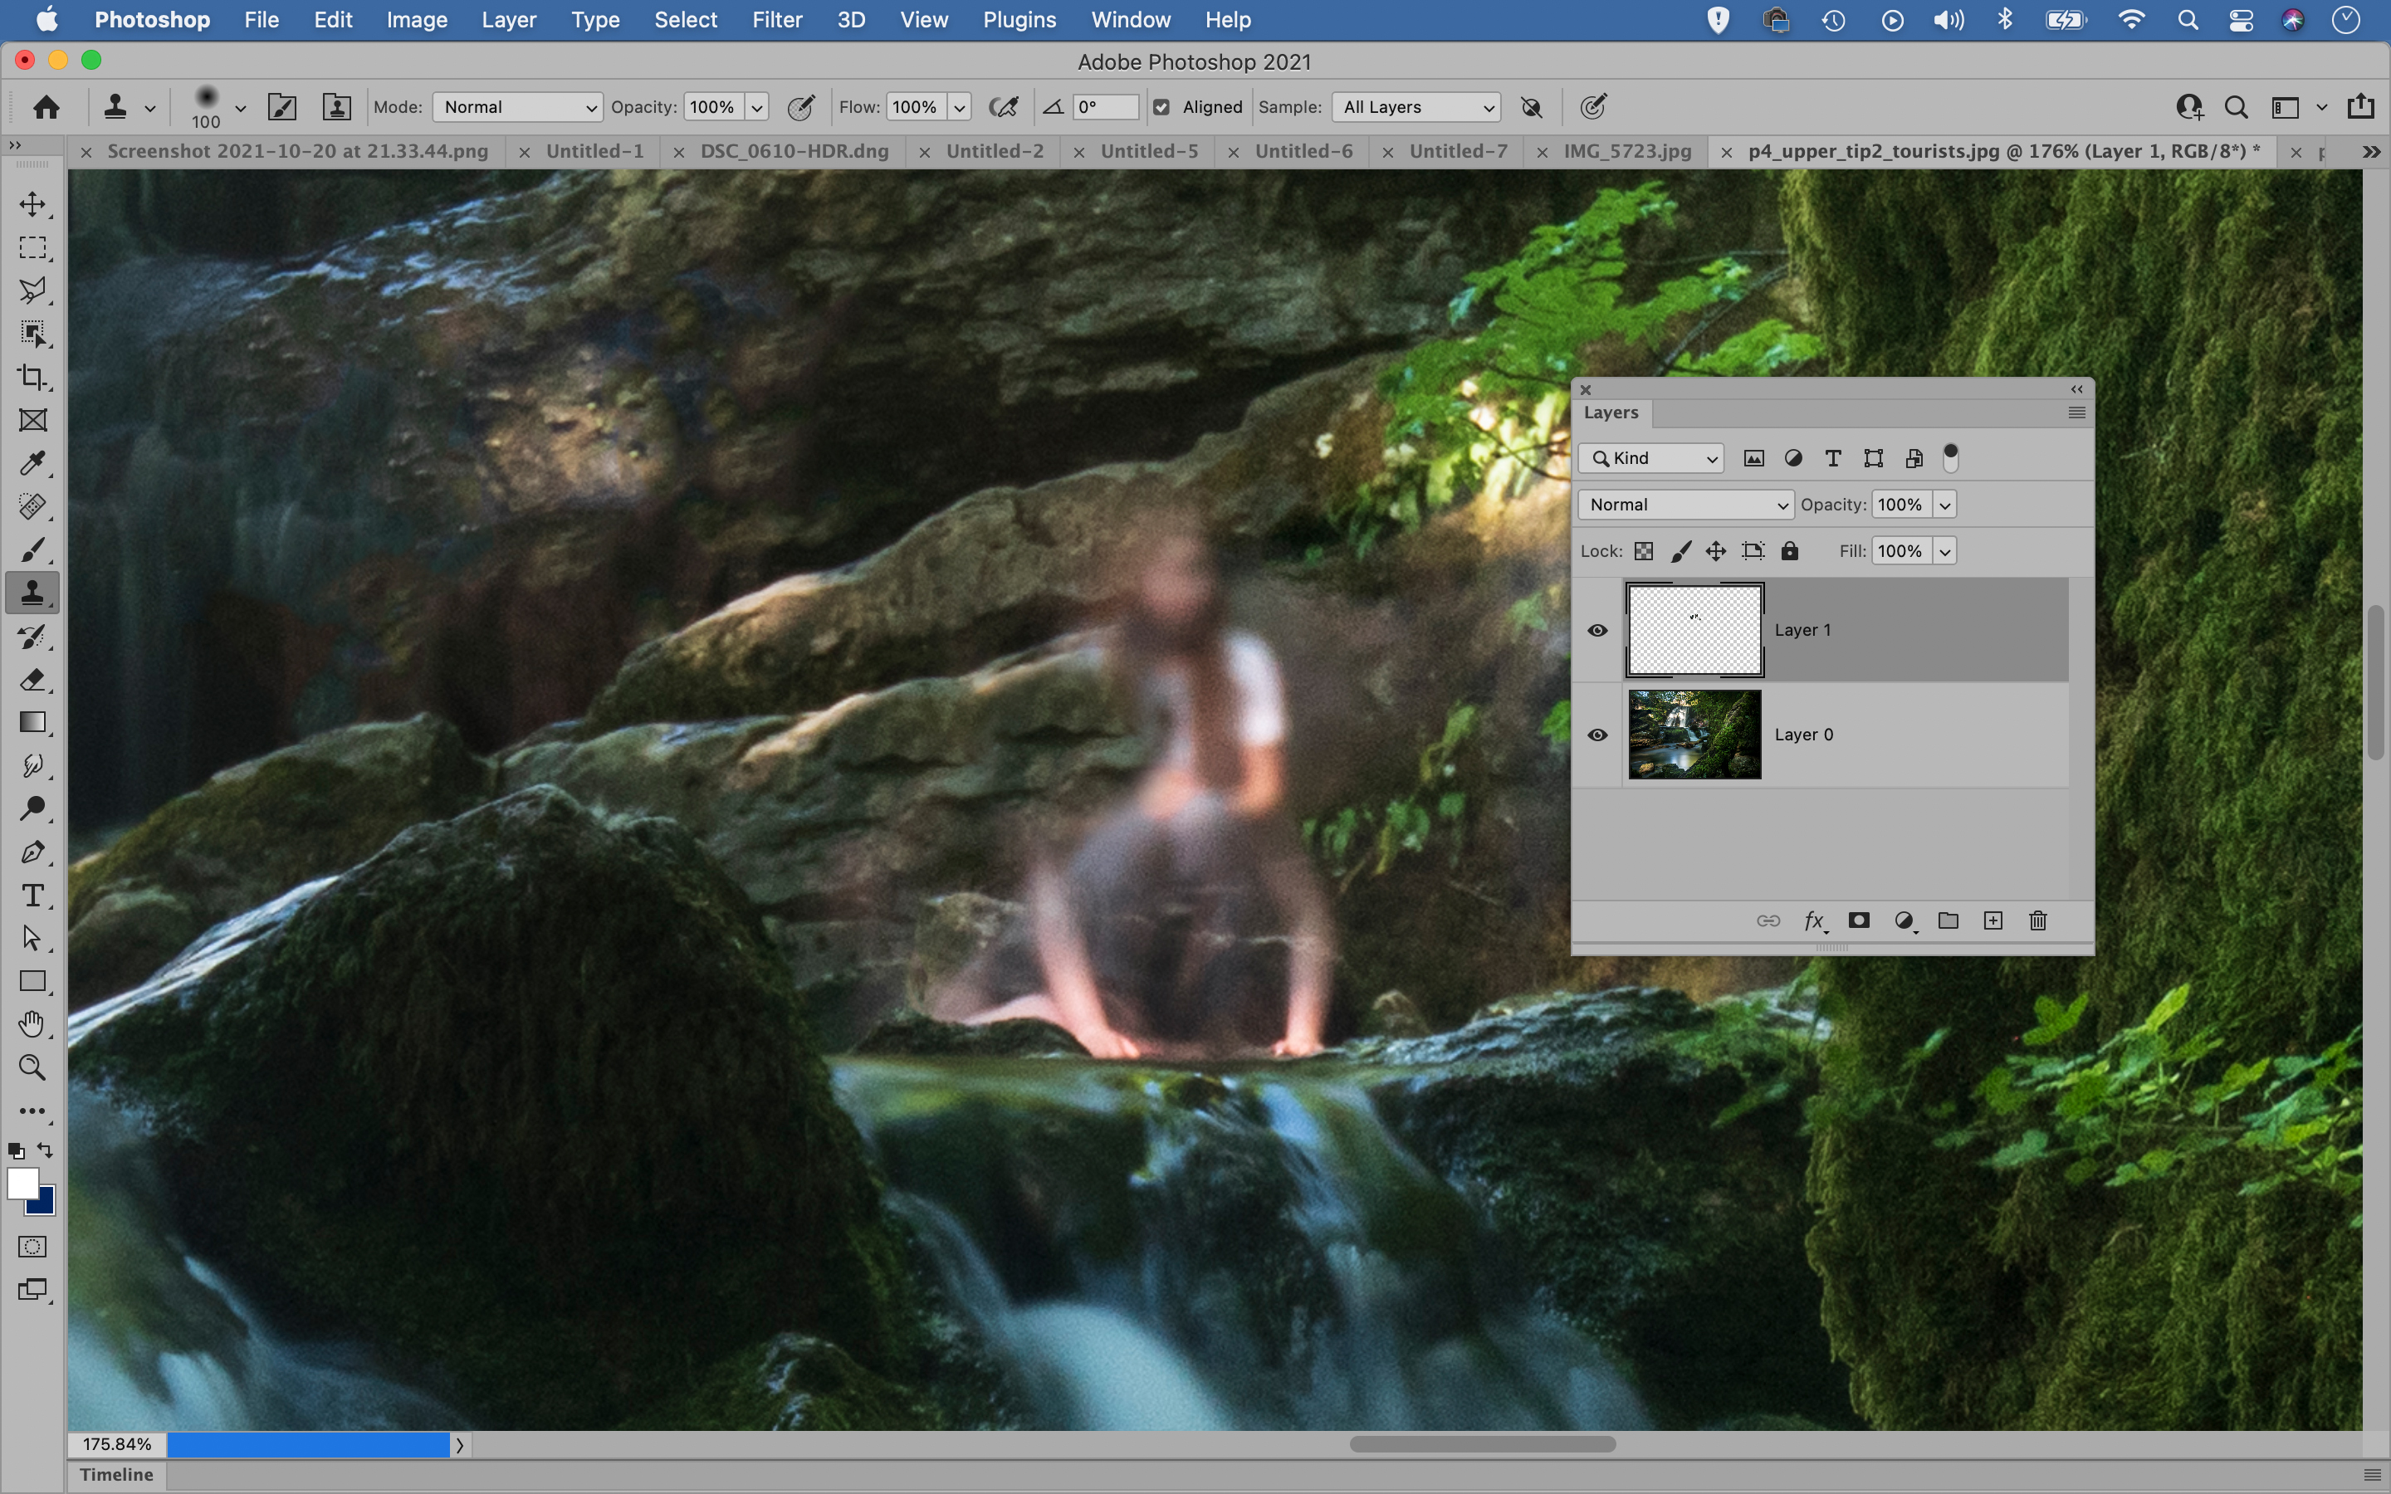Switch to the IMG_5723.jpg tab

tap(1627, 151)
